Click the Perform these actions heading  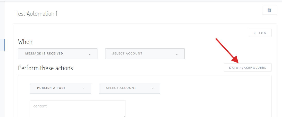click(45, 68)
